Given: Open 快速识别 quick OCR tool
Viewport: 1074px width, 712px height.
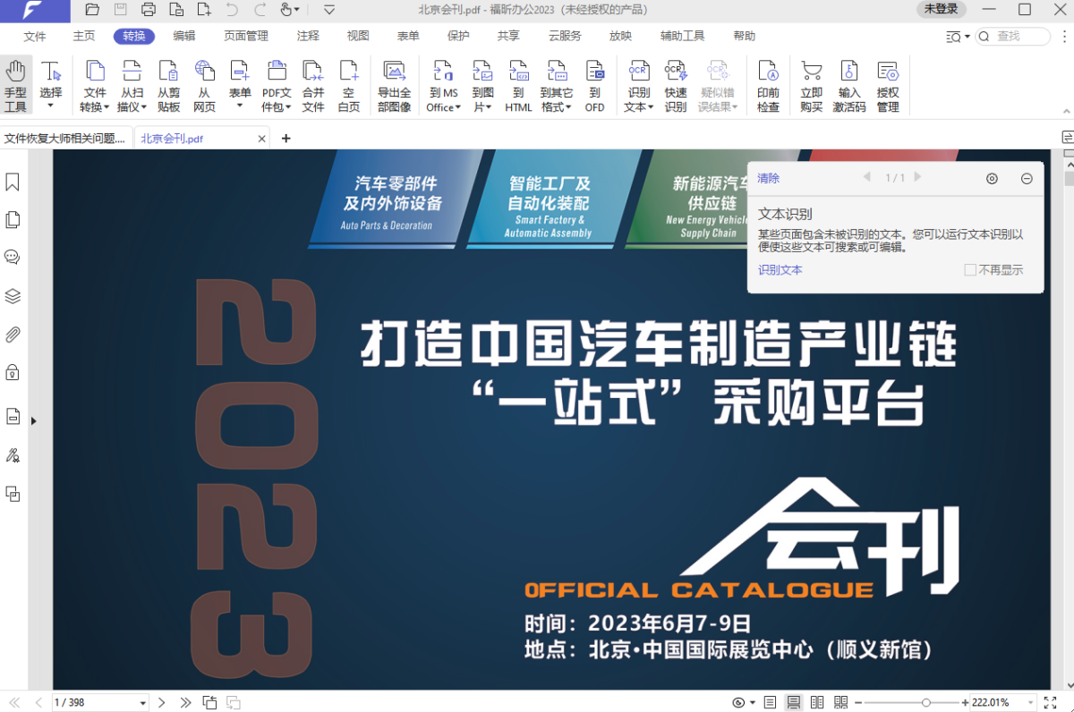Looking at the screenshot, I should [x=675, y=83].
